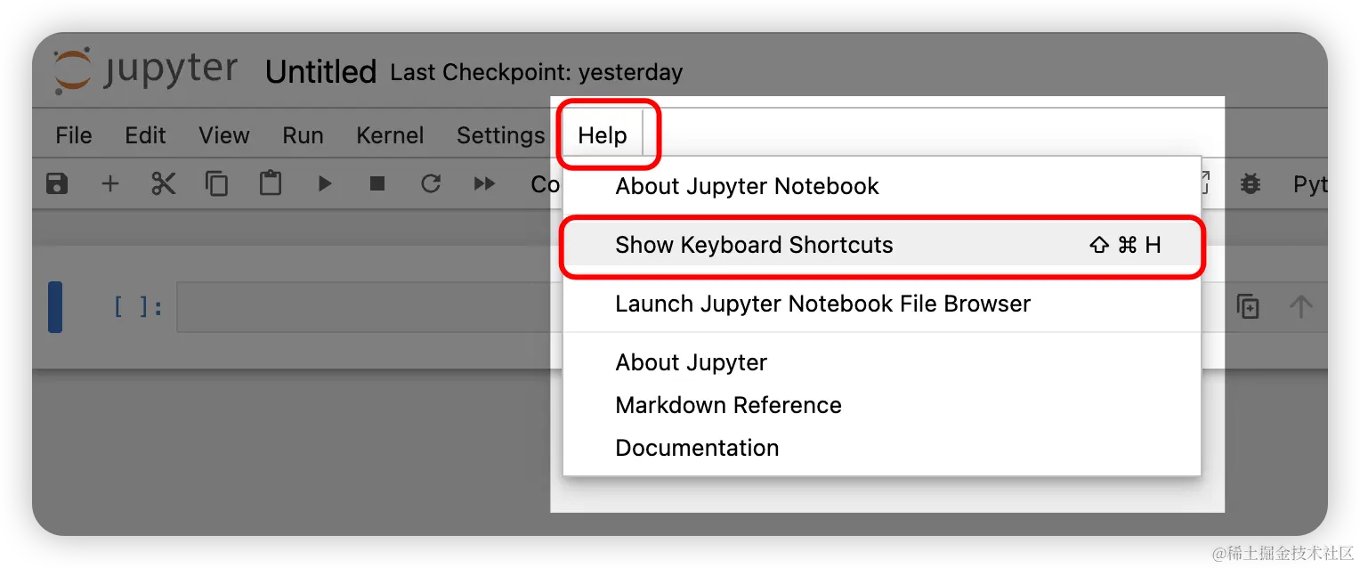Image resolution: width=1360 pixels, height=568 pixels.
Task: Interrupt the kernel with the stop icon
Action: (377, 184)
